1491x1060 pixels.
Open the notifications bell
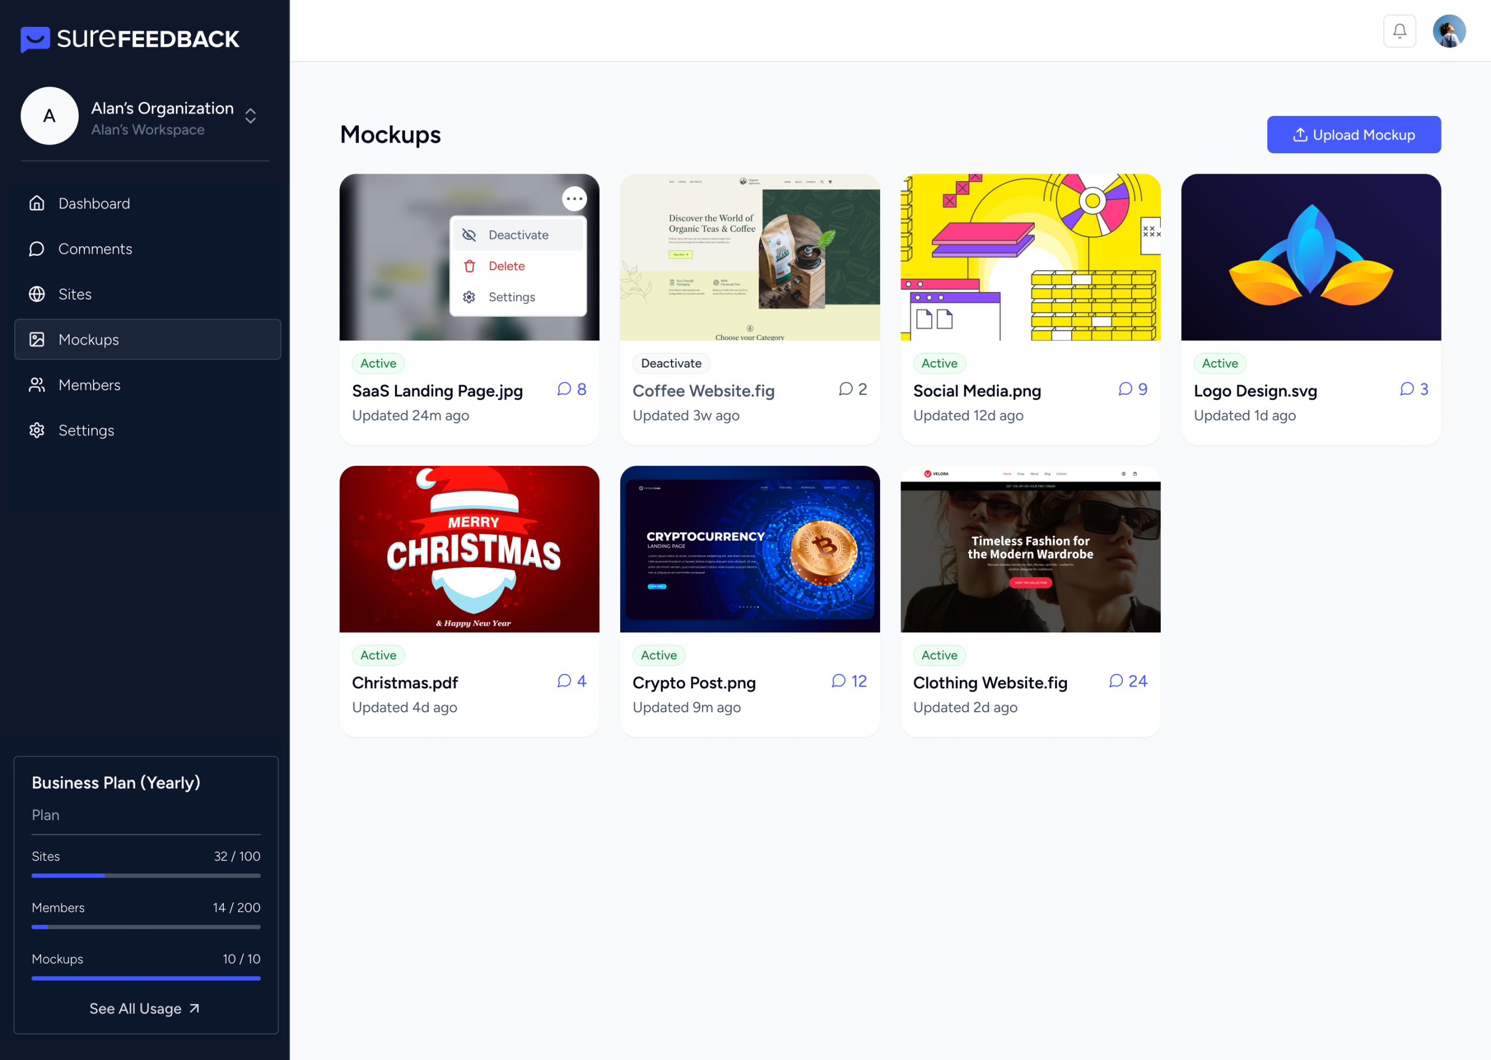point(1399,30)
